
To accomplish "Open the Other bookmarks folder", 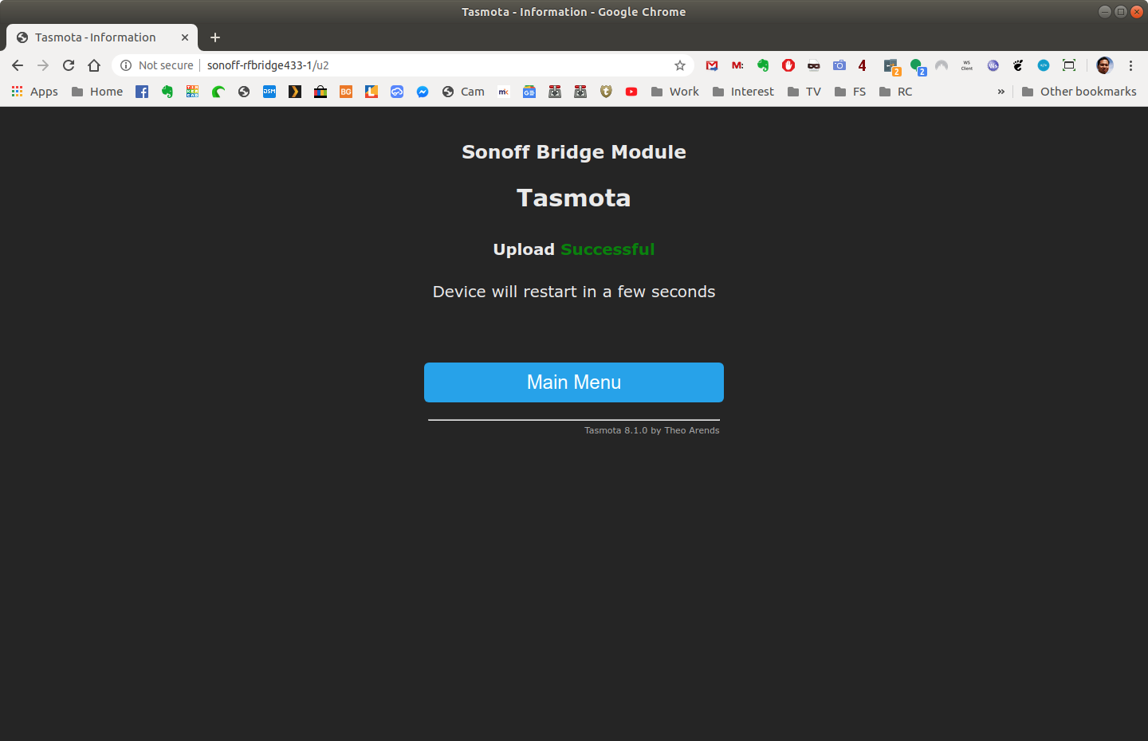I will 1079,92.
